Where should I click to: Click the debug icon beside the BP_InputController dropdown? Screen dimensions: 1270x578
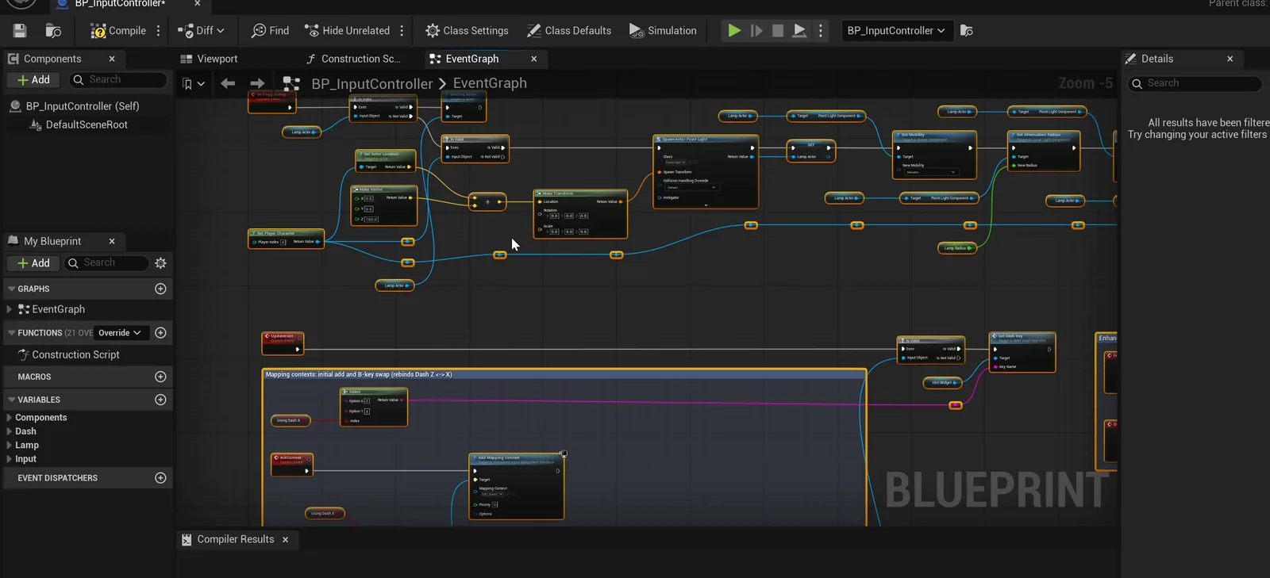[x=966, y=31]
